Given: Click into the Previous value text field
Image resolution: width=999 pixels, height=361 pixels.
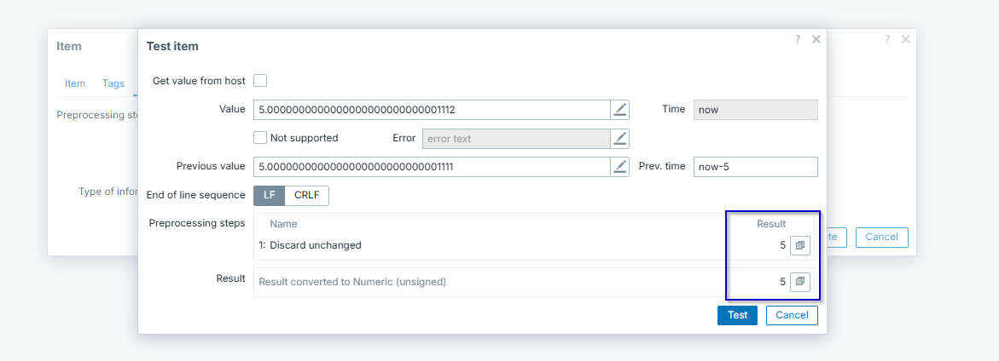Looking at the screenshot, I should pos(431,167).
